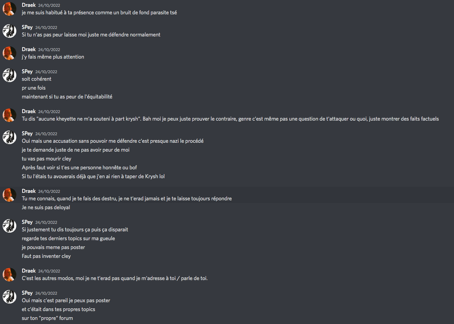This screenshot has width=454, height=324.
Task: Click SPey's avatar beside the "Si tu n'as pas peur" message
Action: tap(9, 31)
